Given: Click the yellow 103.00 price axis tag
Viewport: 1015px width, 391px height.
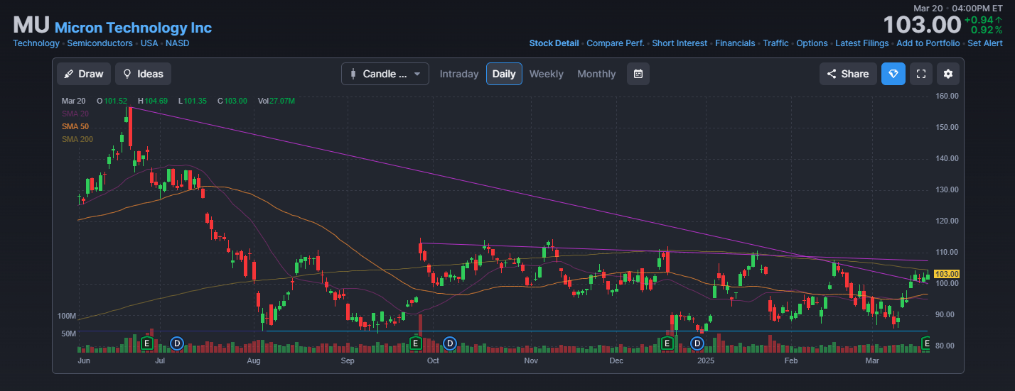Looking at the screenshot, I should [947, 274].
